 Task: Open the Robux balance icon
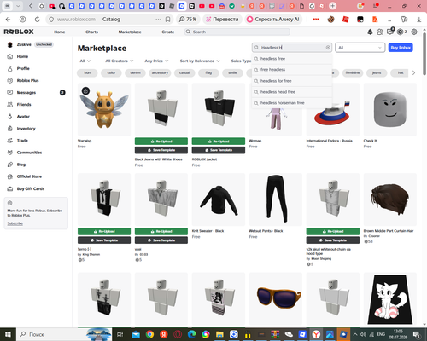pyautogui.click(x=401, y=32)
